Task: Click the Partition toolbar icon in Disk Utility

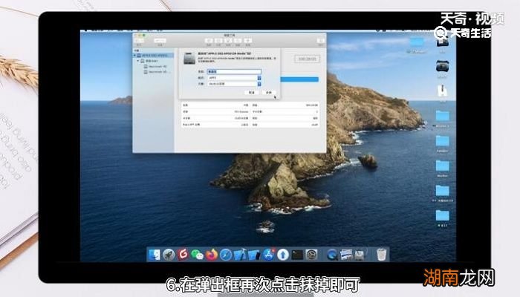Action: point(218,40)
